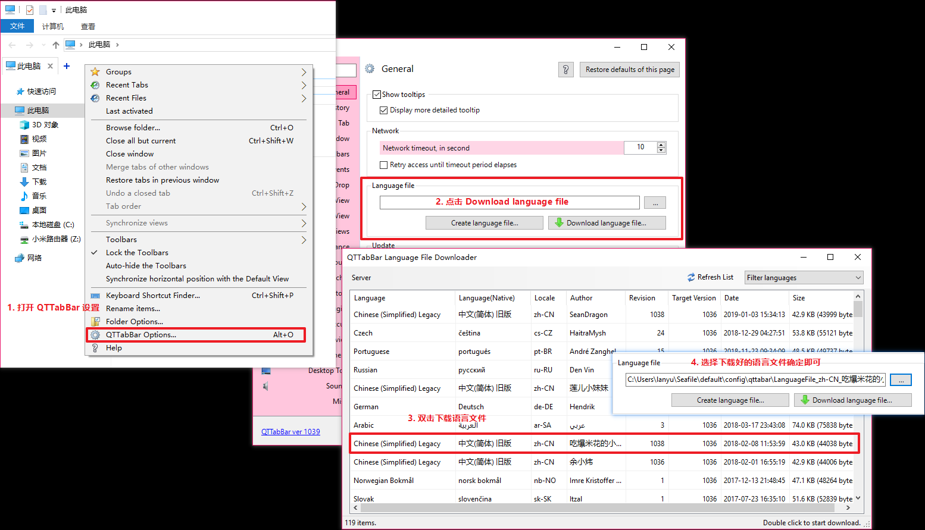The height and width of the screenshot is (530, 925).
Task: Enable Retry access until timeout elapses
Action: tap(384, 165)
